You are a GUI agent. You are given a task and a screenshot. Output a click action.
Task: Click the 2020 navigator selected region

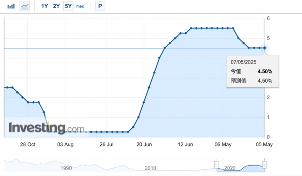pos(240,165)
